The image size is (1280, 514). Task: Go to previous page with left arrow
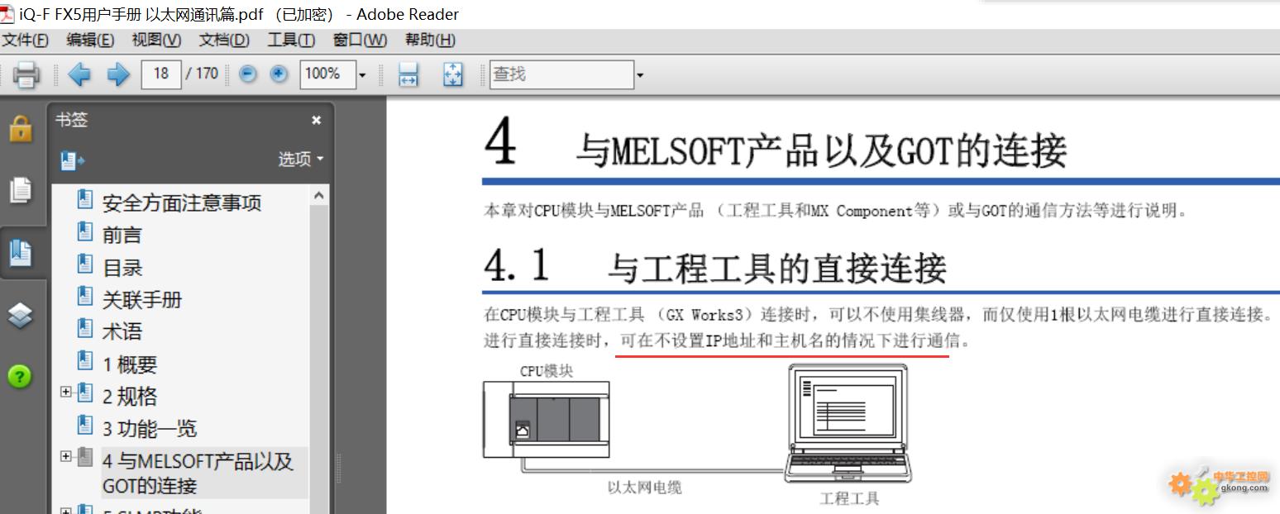[x=79, y=74]
